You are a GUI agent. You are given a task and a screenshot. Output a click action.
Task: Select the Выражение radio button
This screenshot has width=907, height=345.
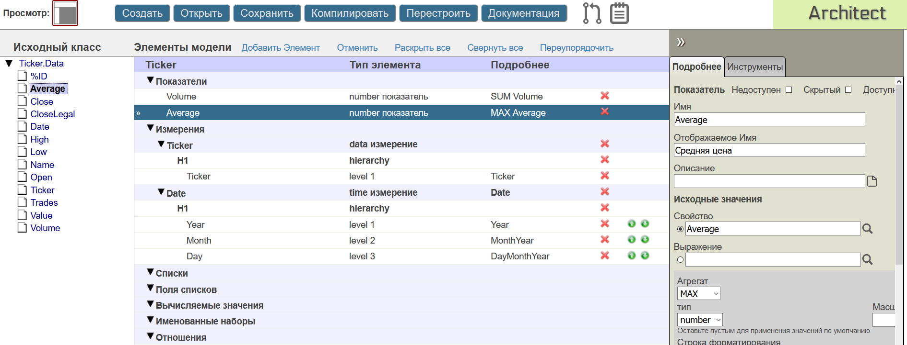click(680, 259)
